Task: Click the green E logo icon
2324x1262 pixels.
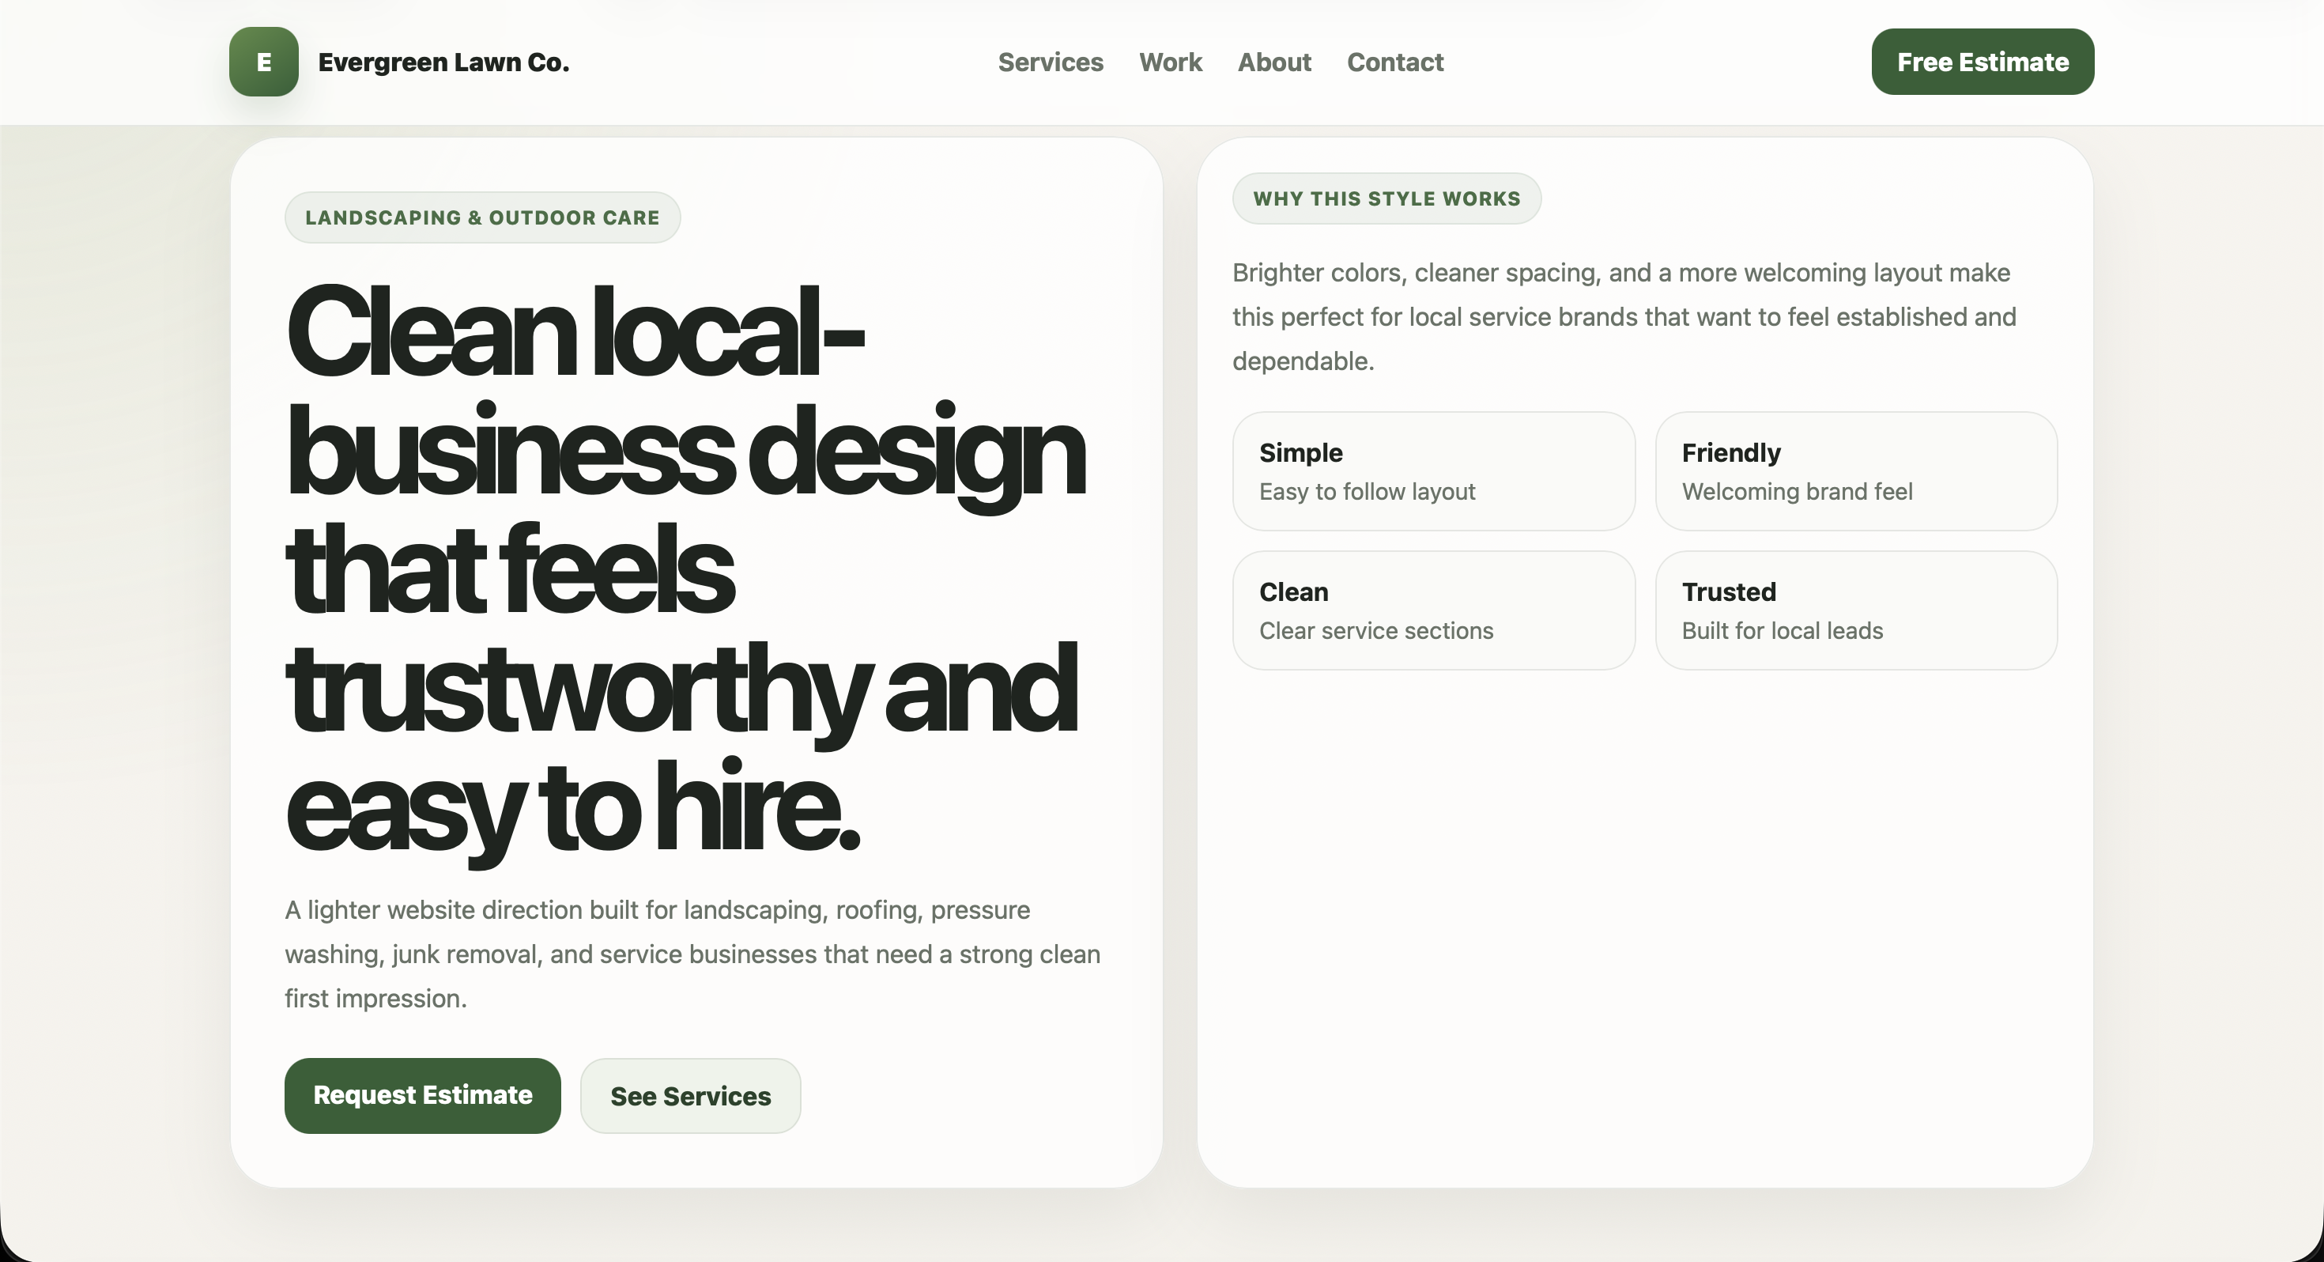Action: [263, 62]
